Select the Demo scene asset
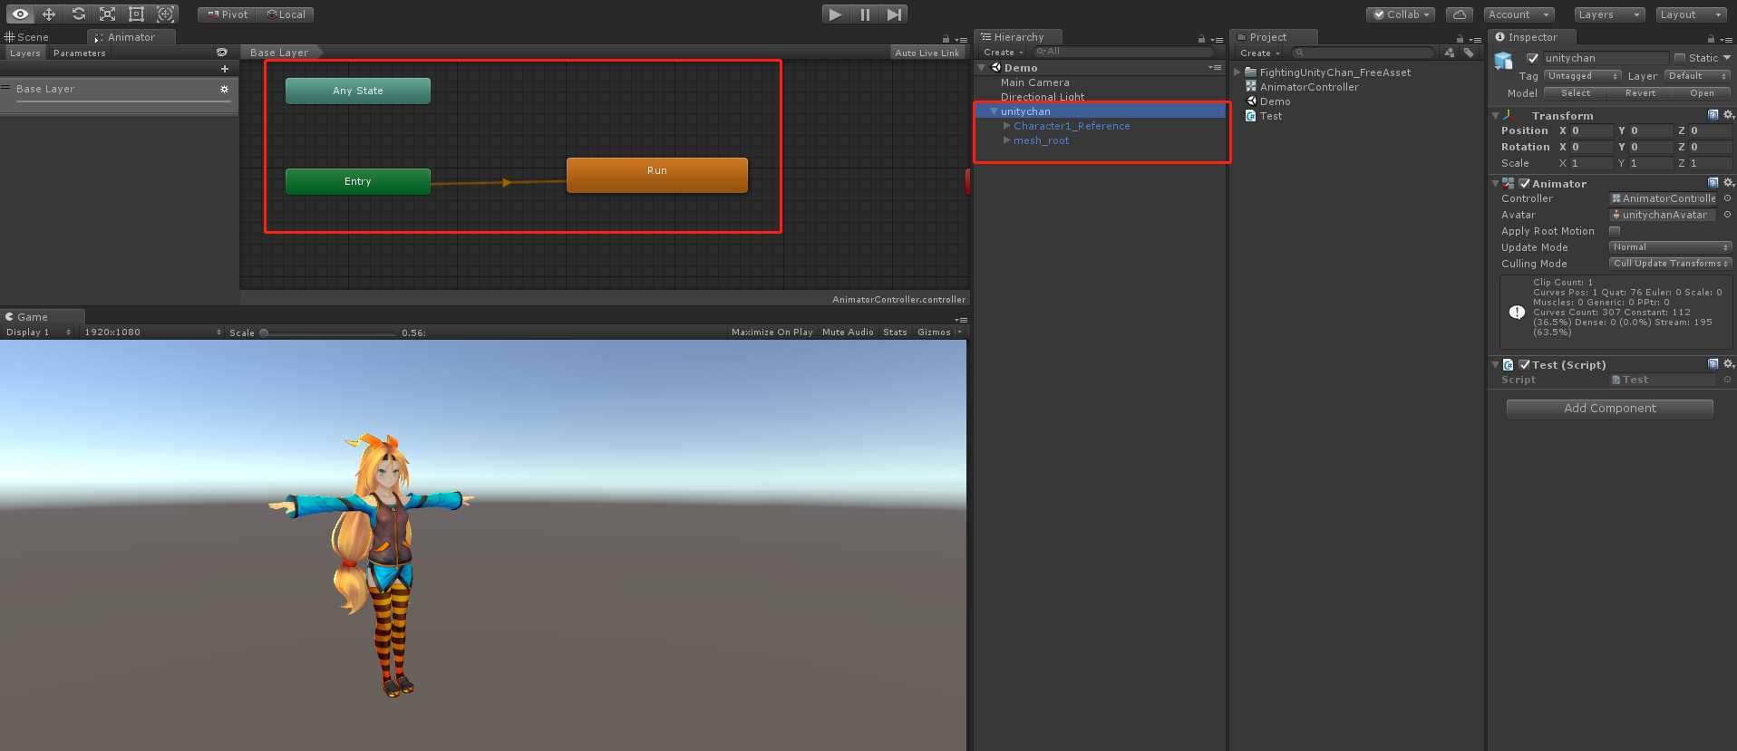 [x=1275, y=101]
